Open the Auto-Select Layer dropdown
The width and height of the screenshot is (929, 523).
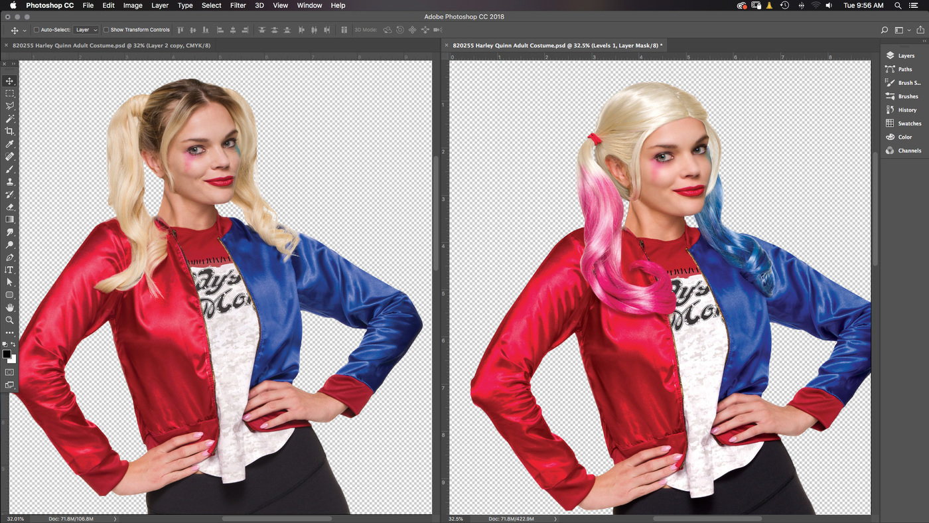pos(86,30)
